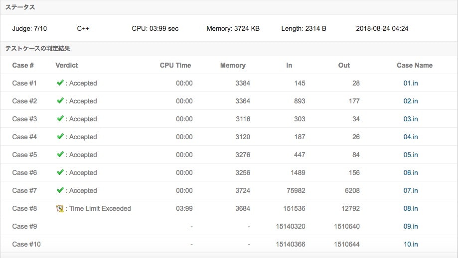Select the 'Time Limit Exceeded' verdict text
The image size is (458, 258).
[100, 208]
